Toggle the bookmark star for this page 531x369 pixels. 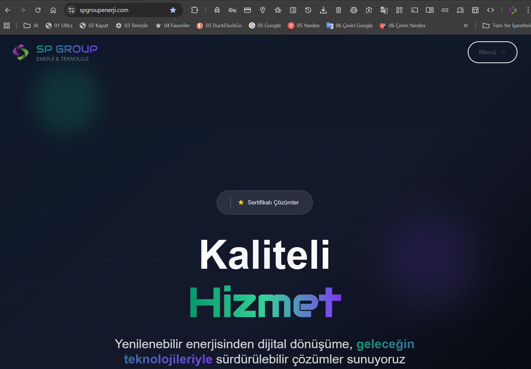click(x=173, y=10)
